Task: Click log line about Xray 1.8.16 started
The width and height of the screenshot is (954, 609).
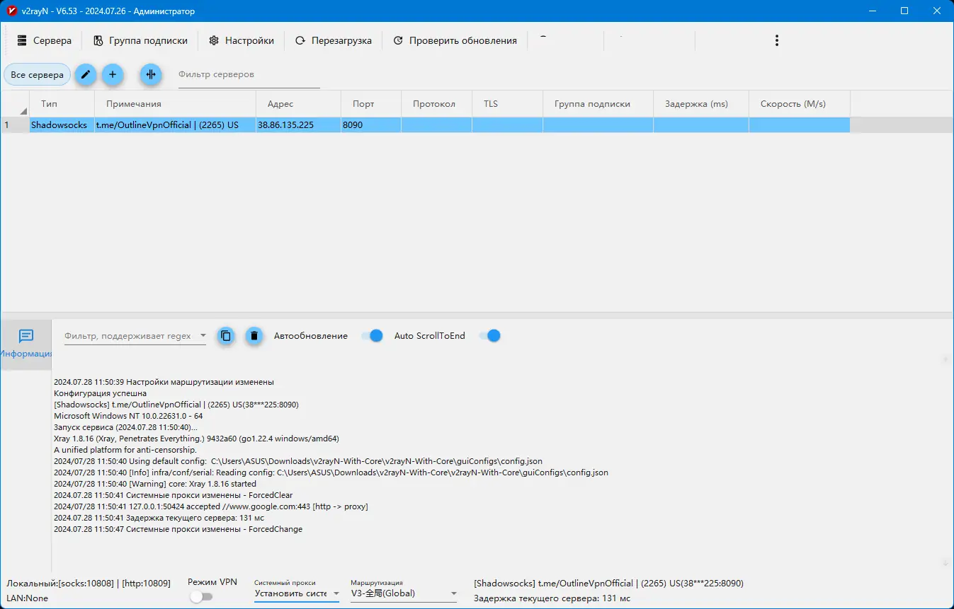Action: (x=155, y=484)
